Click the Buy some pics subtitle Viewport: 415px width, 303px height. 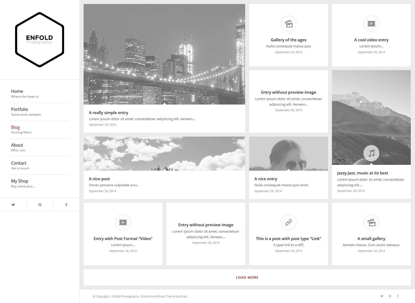pyautogui.click(x=23, y=186)
